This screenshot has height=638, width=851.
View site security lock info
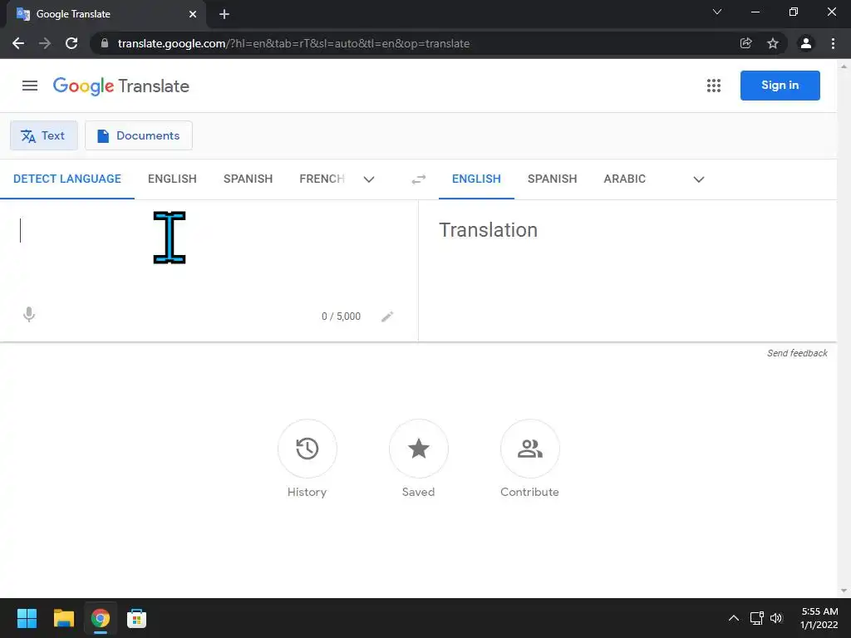coord(105,43)
